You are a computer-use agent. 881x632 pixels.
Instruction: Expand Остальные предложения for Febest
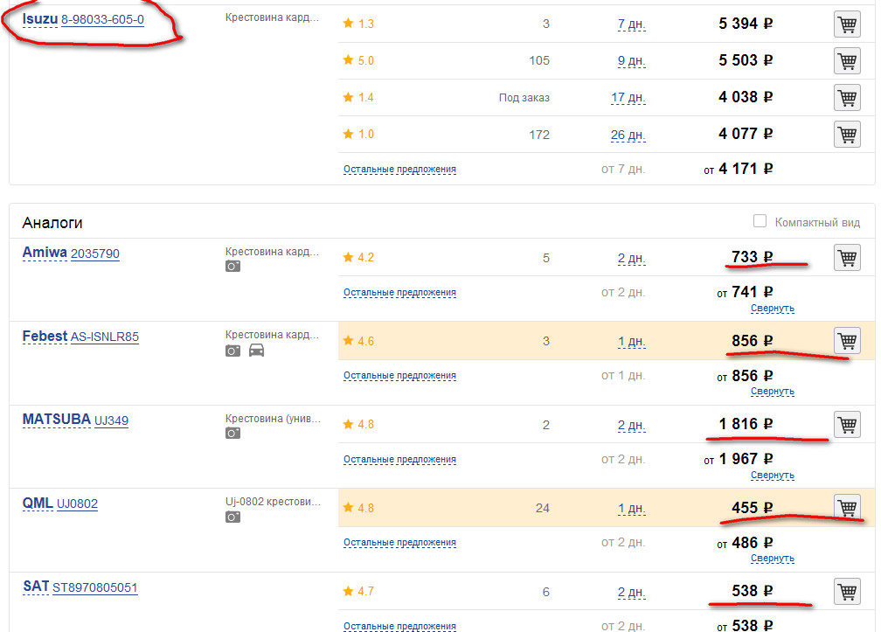point(399,376)
